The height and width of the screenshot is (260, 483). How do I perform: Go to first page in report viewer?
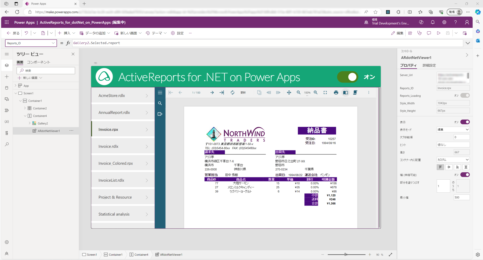[x=171, y=92]
